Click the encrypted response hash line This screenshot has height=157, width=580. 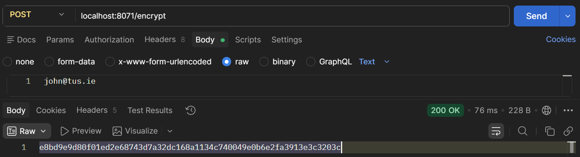190,147
